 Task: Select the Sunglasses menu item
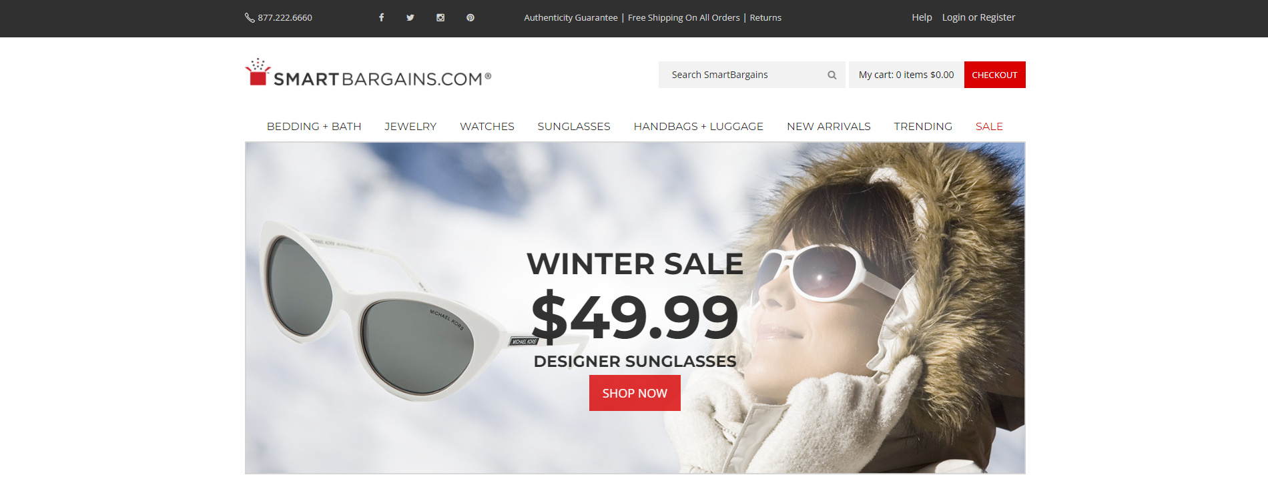pos(574,126)
